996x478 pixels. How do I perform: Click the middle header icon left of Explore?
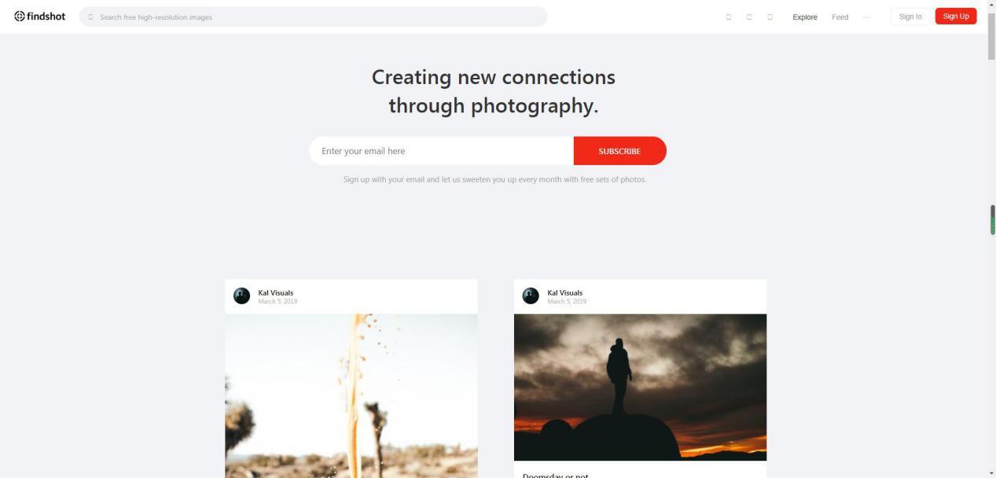749,17
